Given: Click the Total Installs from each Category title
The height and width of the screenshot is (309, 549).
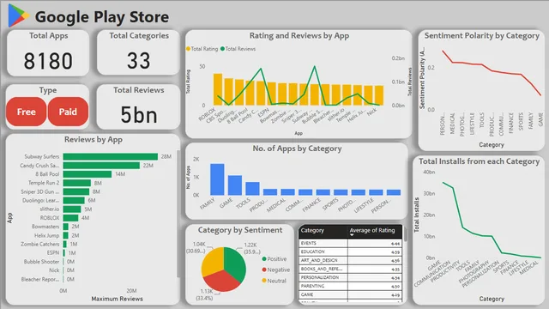Looking at the screenshot, I should (x=479, y=161).
